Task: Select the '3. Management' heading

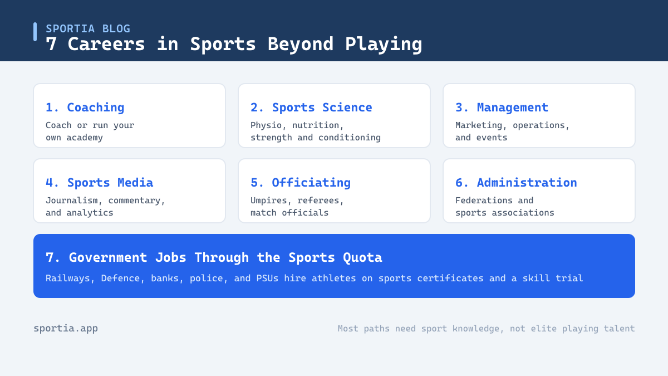Action: (x=502, y=107)
